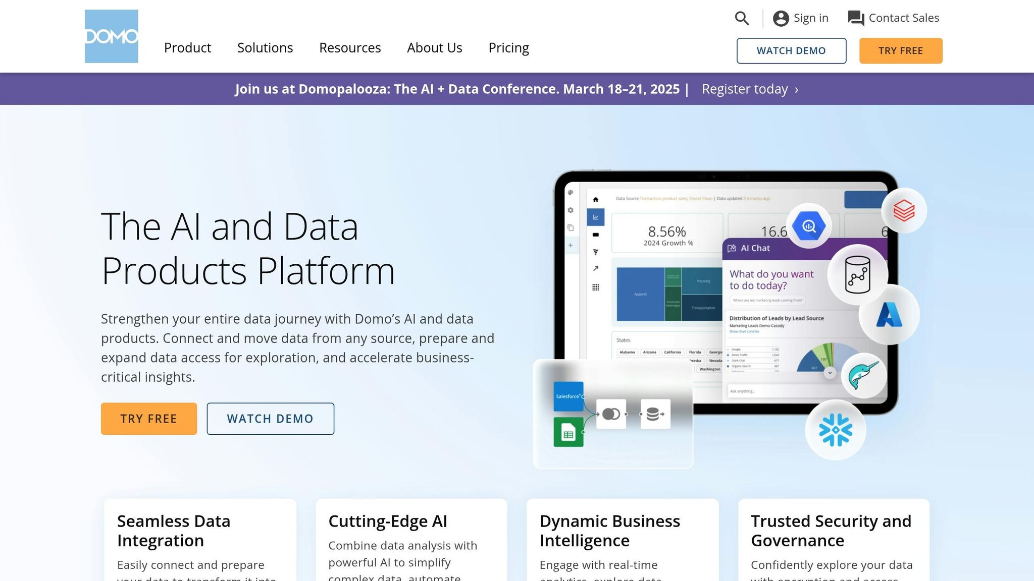This screenshot has height=581, width=1034.
Task: Click the Contact Sales chat bubble icon
Action: pos(856,18)
